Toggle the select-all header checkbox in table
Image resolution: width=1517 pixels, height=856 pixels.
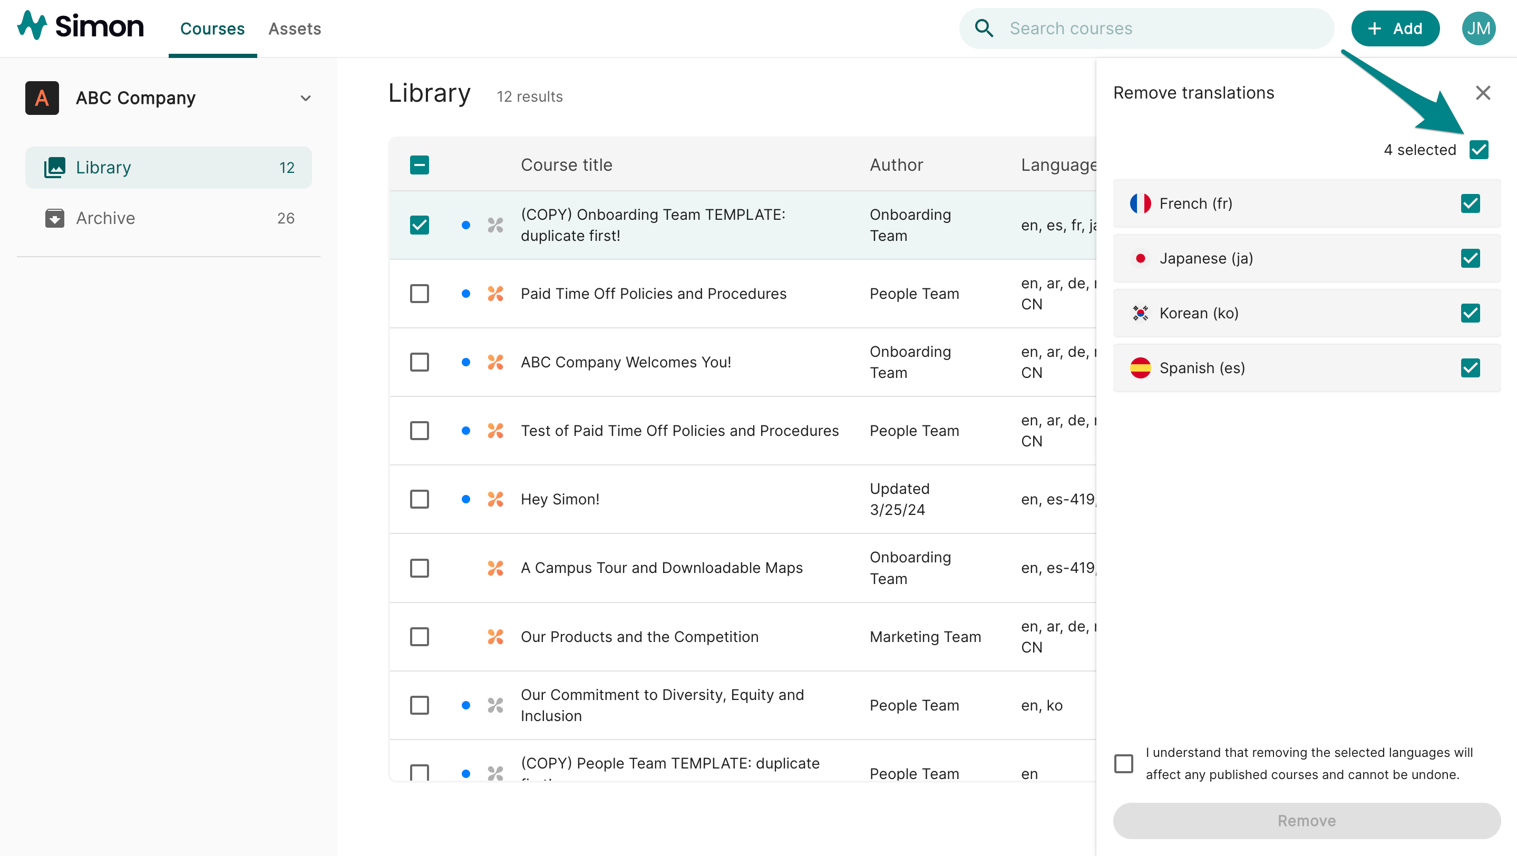[419, 165]
